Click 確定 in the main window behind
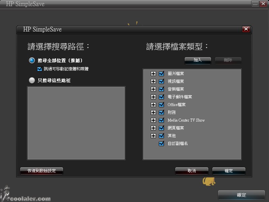The height and width of the screenshot is (202, 269). (x=241, y=195)
